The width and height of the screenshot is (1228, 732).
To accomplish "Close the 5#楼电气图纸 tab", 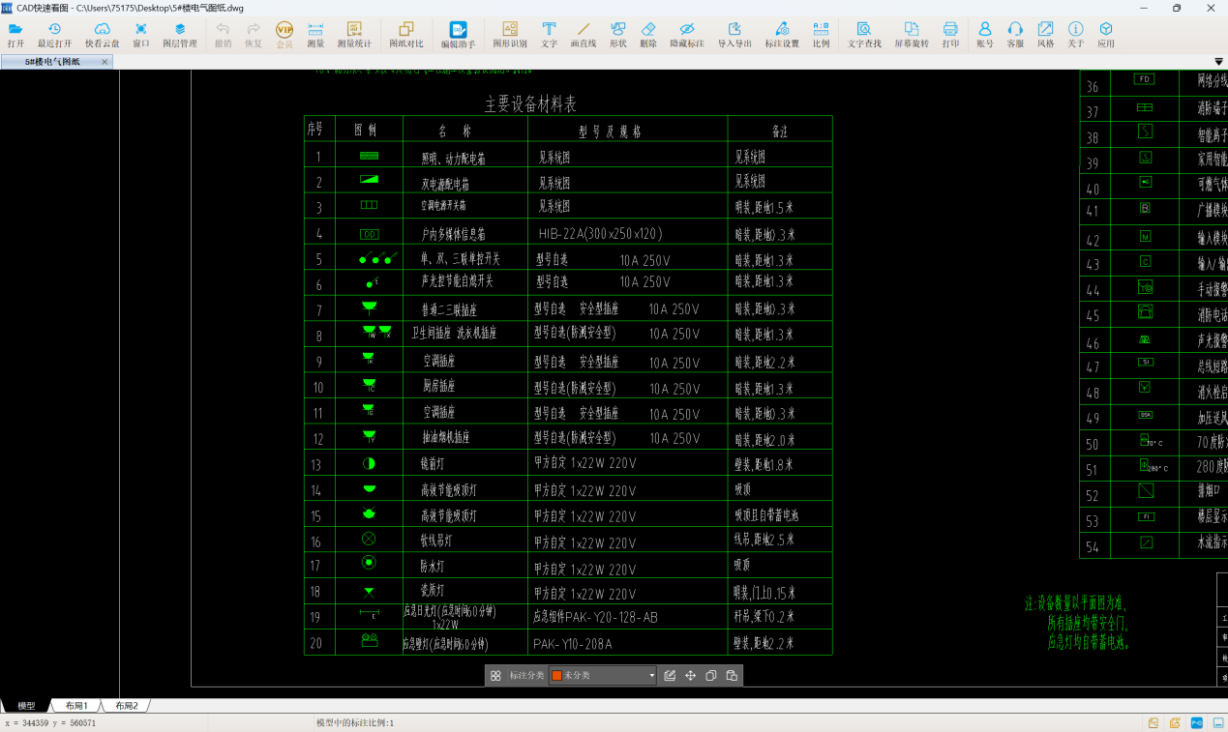I will pyautogui.click(x=105, y=62).
